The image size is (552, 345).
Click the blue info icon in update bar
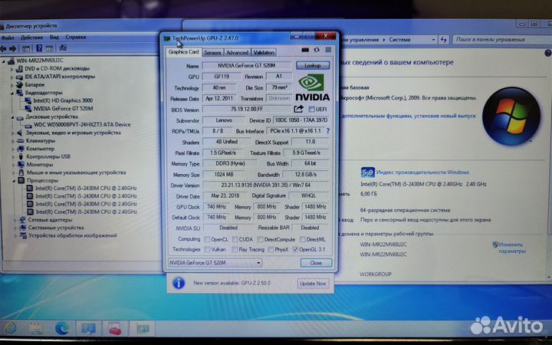click(179, 283)
